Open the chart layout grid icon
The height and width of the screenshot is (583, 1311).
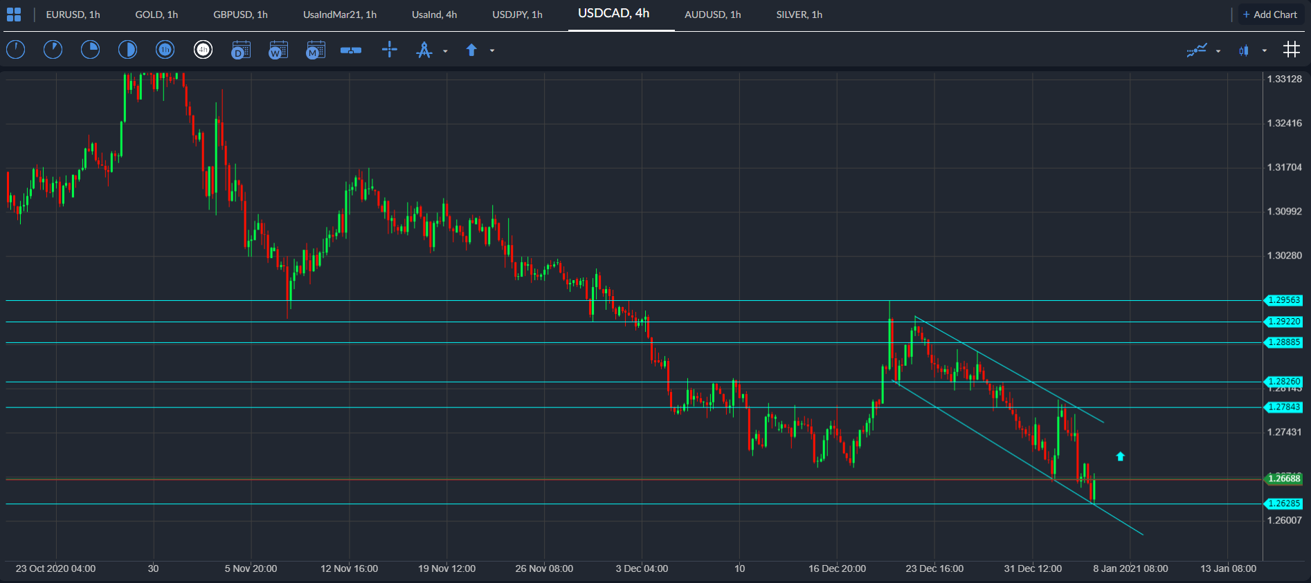pos(14,15)
